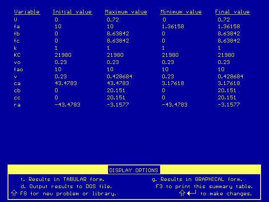The height and width of the screenshot is (202, 269).
Task: Click the shift arrow icon beside F8
Action: [13, 194]
